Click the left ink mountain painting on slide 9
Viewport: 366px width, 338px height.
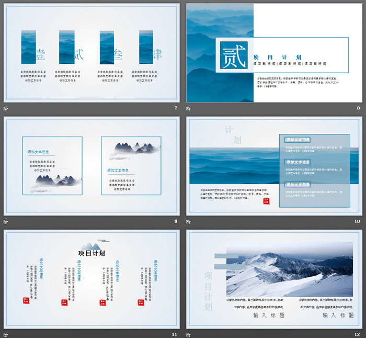tap(55, 181)
